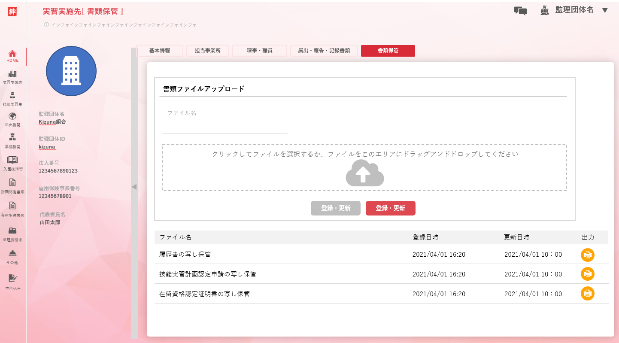
Task: Print the 履歴書の写し保管 file
Action: coord(587,255)
